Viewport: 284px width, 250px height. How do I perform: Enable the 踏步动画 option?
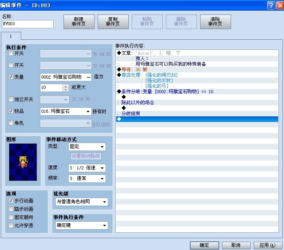[x=11, y=209]
